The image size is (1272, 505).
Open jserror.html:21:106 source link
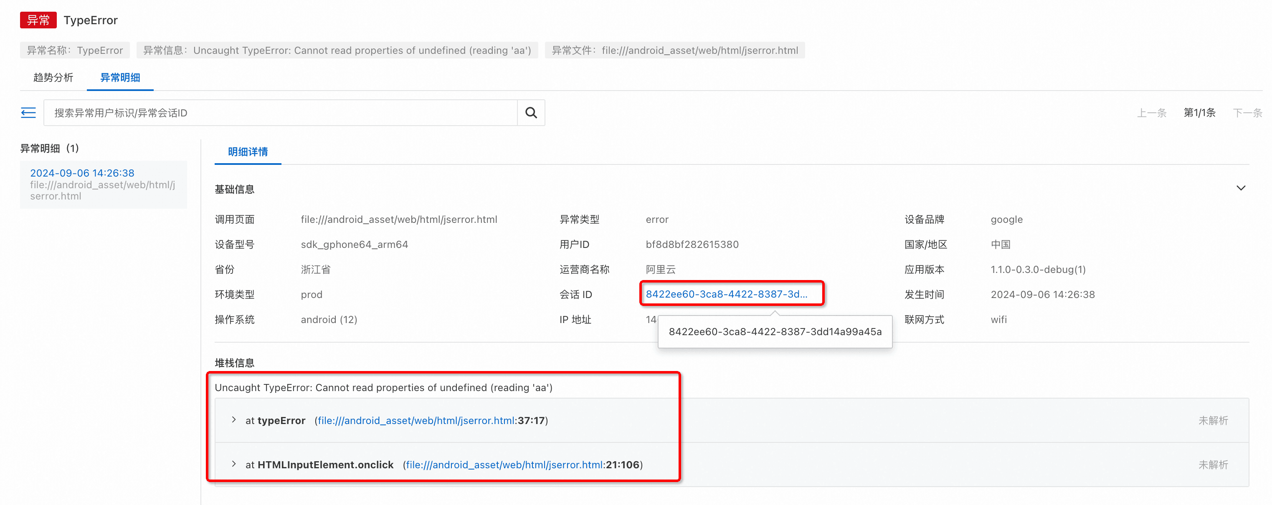(504, 465)
